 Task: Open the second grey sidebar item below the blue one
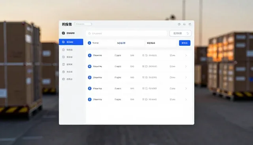pos(68,57)
